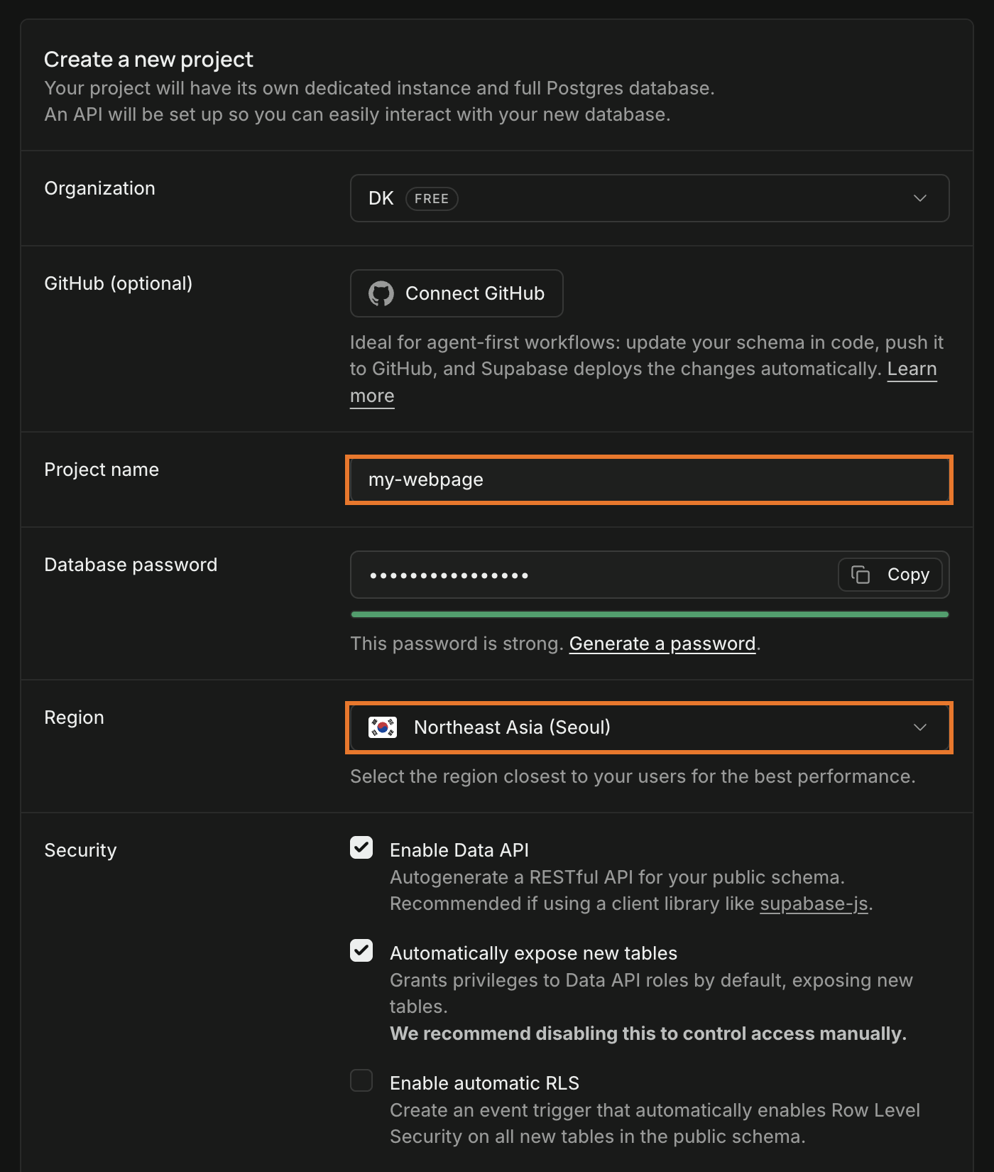
Task: Open the Organization selector showing DK
Action: pyautogui.click(x=650, y=198)
